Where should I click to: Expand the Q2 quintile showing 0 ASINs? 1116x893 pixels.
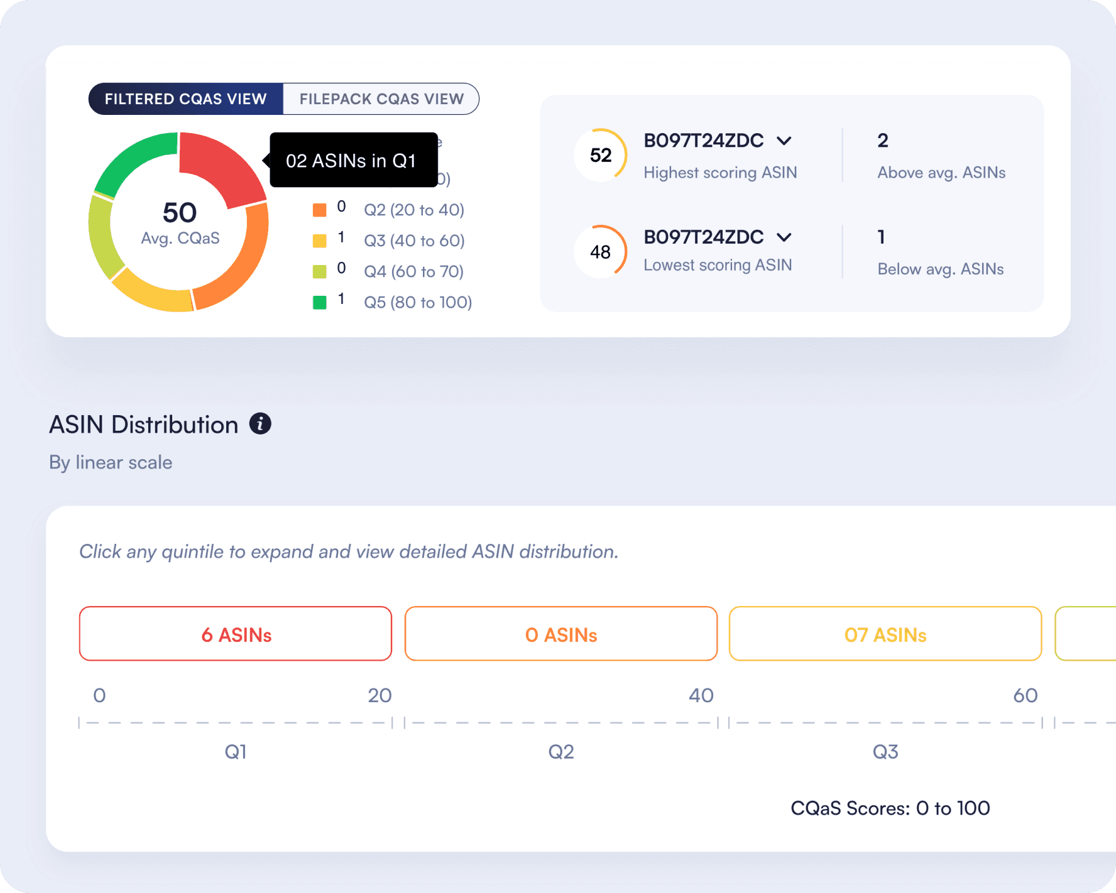[561, 634]
